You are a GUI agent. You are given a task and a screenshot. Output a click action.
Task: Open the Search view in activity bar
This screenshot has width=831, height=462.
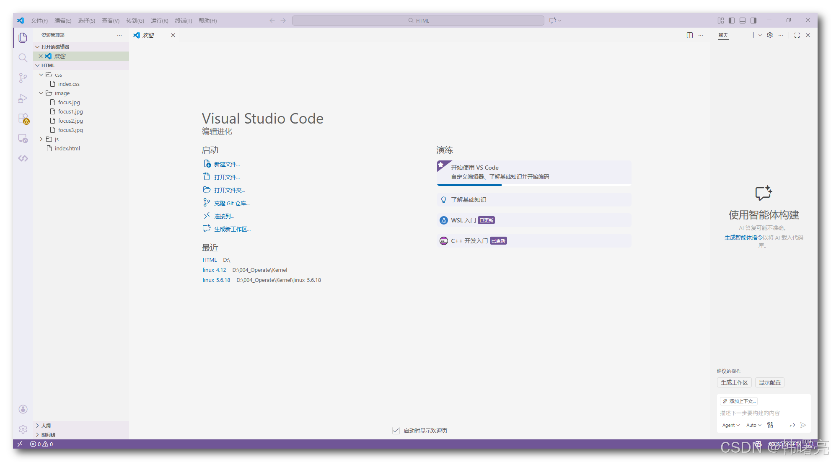coord(23,57)
